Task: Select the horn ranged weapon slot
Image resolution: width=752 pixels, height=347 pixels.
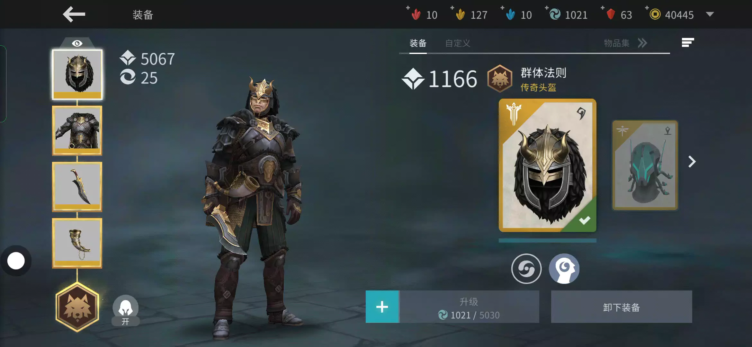Action: click(x=77, y=243)
